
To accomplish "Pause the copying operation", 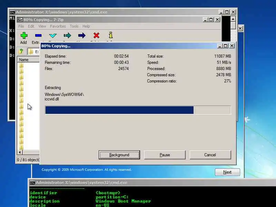I will (x=165, y=155).
